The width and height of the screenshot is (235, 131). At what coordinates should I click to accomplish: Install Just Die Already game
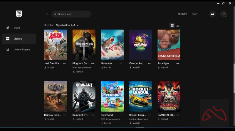click(49, 67)
